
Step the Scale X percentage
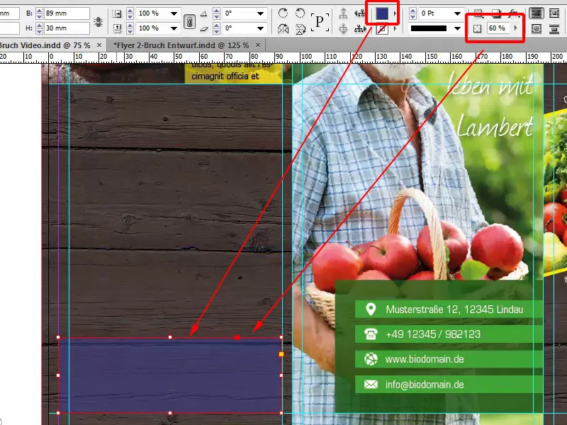(130, 13)
